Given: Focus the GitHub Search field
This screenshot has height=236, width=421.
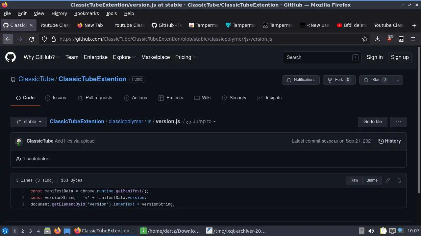Looking at the screenshot, I should point(322,57).
